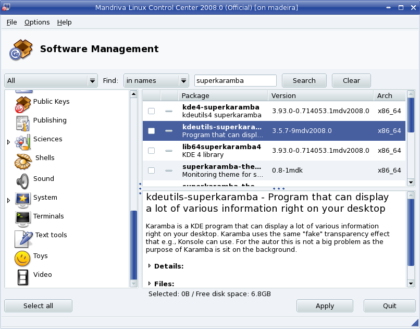The height and width of the screenshot is (329, 420).
Task: Open the File menu
Action: 12,22
